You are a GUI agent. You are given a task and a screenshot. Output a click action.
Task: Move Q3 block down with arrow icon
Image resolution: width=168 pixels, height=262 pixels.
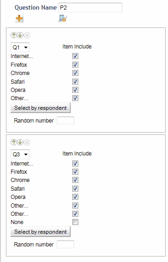(x=20, y=142)
